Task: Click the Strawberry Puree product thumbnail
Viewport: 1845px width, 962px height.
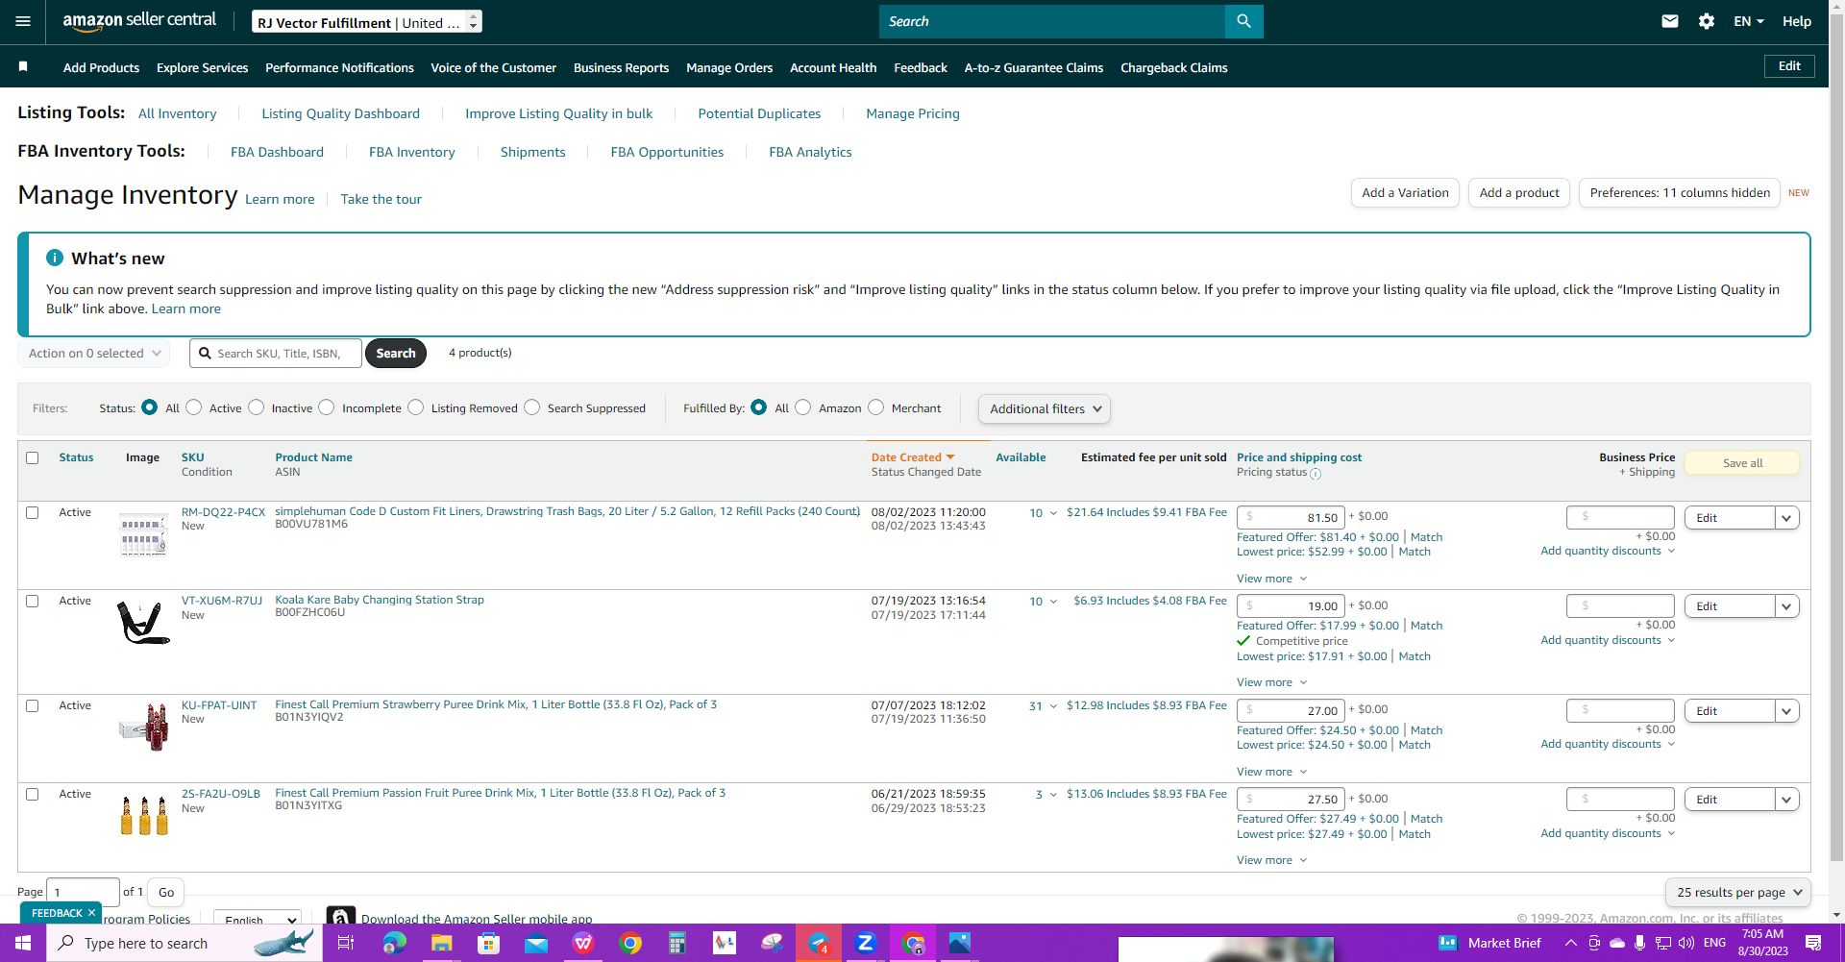Action: 143,727
